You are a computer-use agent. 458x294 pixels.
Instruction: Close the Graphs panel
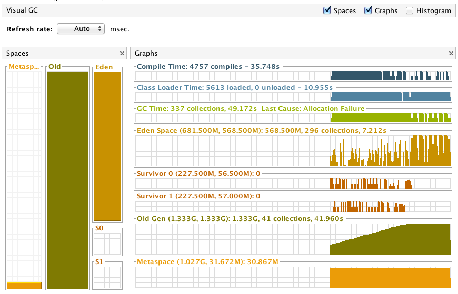451,53
